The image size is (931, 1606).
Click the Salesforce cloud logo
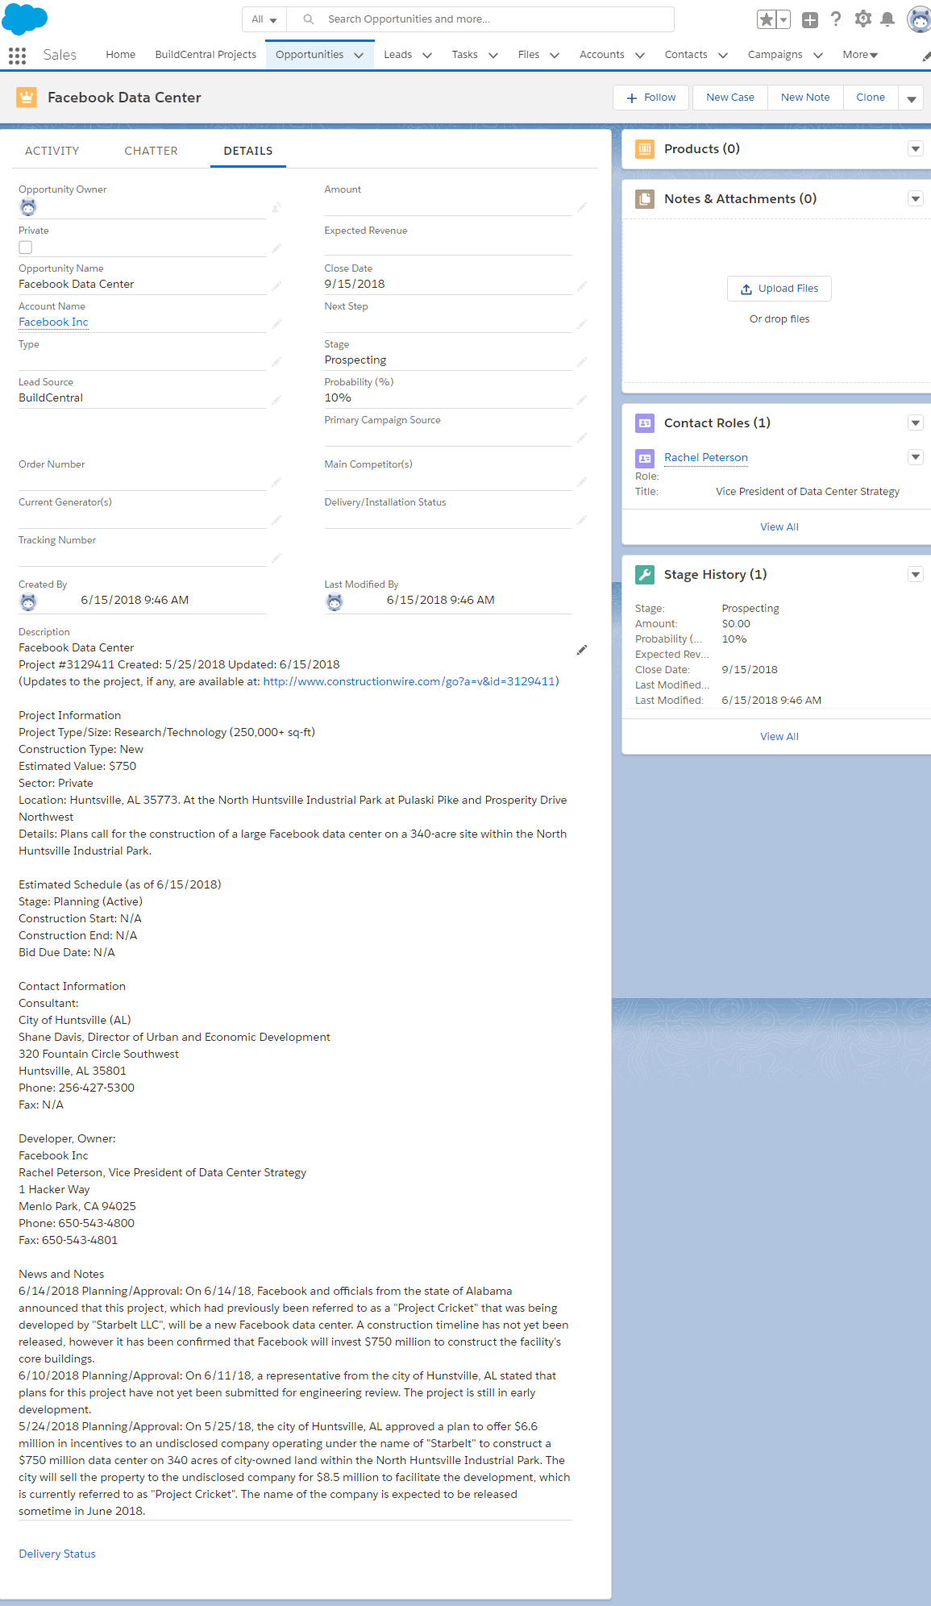click(25, 19)
